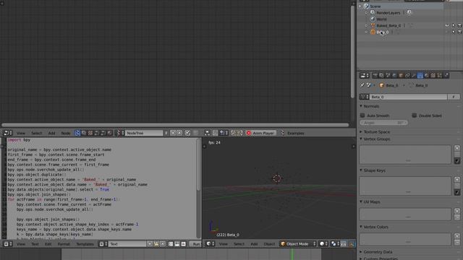Open the World properties tab icon

coord(394,76)
